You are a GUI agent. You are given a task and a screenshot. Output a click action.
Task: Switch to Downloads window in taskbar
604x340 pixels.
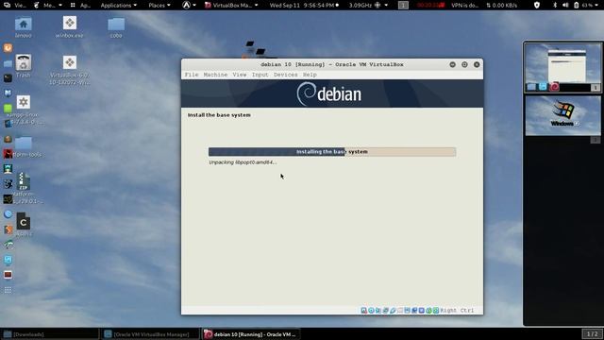tap(49, 334)
